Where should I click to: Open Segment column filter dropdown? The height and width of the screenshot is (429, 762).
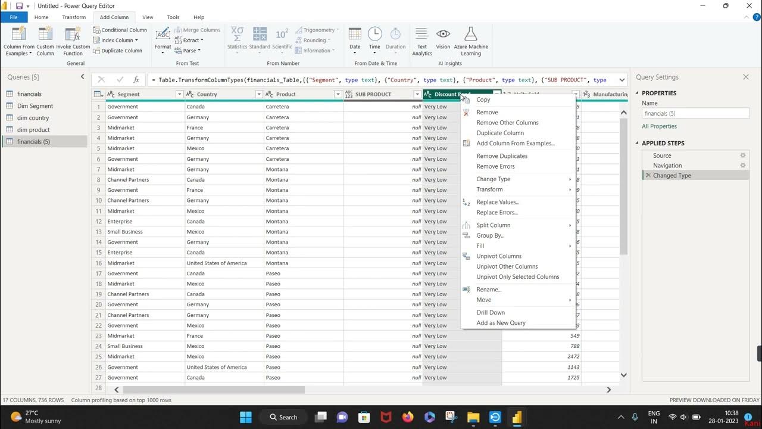[179, 94]
